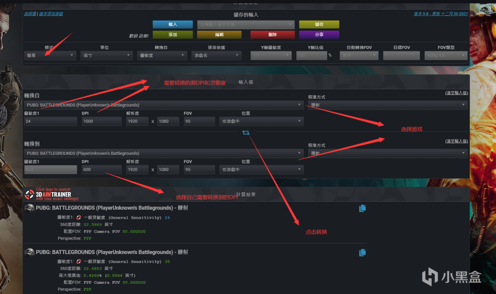This screenshot has height=294, width=496.
Task: Click the 1920 width field in 轉換到 section
Action: coord(137,169)
